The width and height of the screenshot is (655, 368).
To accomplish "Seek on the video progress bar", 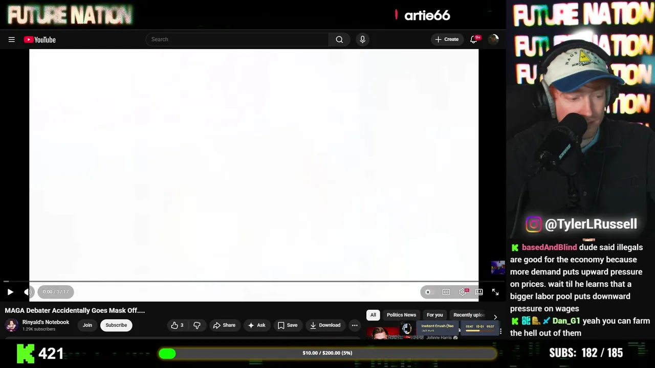I will click(x=253, y=281).
